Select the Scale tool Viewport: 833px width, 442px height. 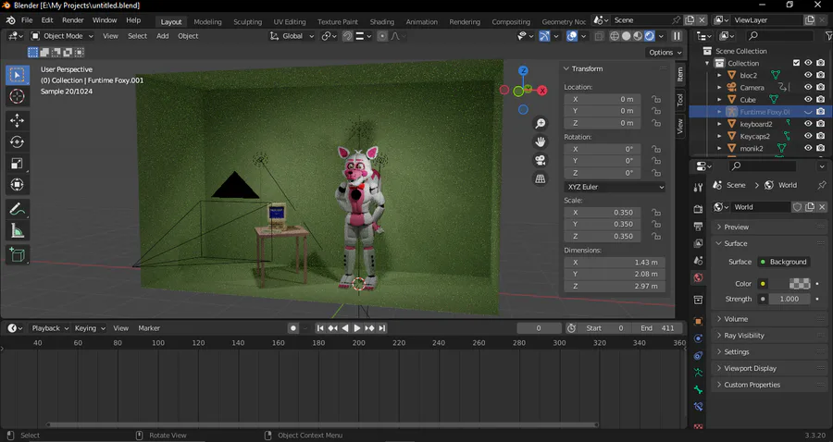(17, 164)
